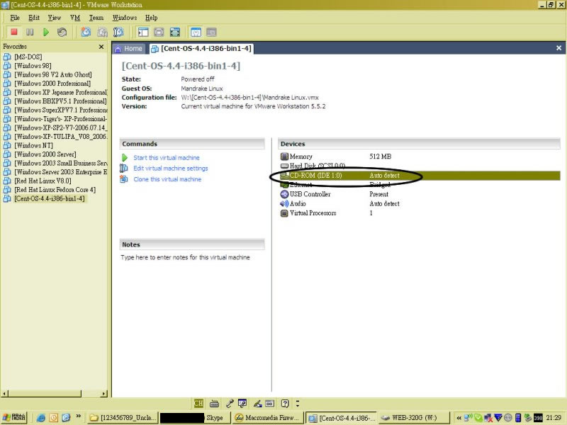Click the Full Screen toolbar icon
The image size is (567, 425).
(175, 32)
